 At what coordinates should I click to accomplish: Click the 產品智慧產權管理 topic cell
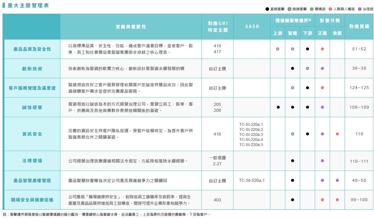click(32, 180)
